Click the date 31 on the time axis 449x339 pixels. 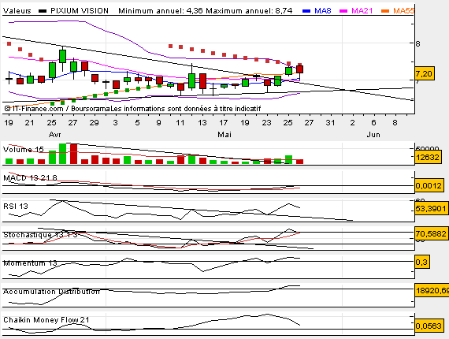(330, 123)
